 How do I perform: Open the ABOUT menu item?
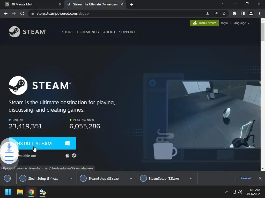pyautogui.click(x=109, y=32)
